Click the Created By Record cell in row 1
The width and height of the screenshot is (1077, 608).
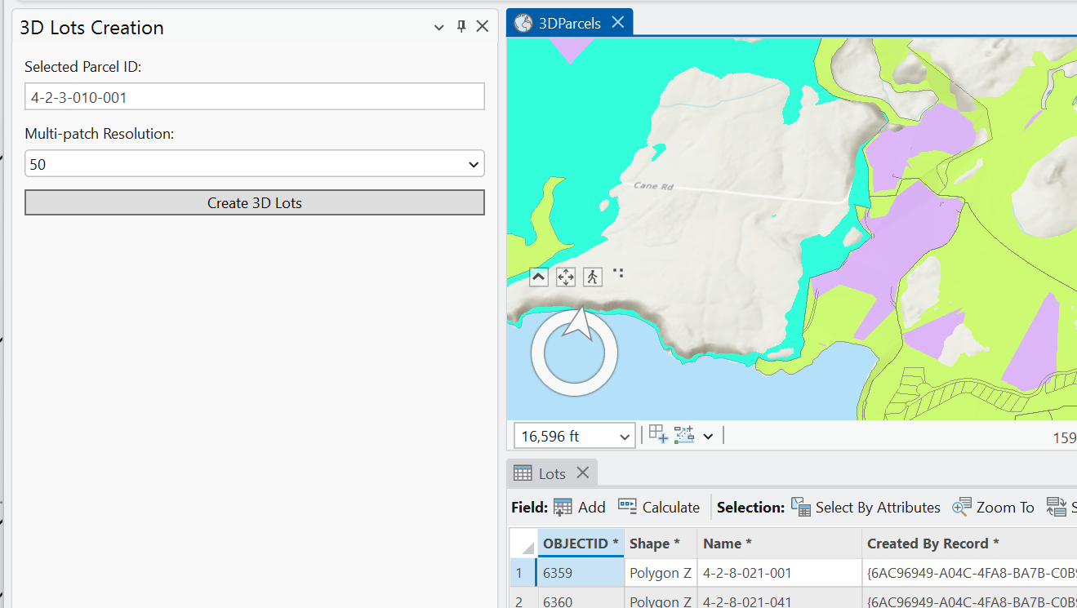969,573
